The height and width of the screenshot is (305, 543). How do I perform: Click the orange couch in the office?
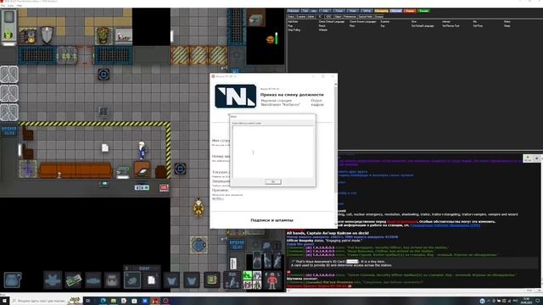(76, 170)
